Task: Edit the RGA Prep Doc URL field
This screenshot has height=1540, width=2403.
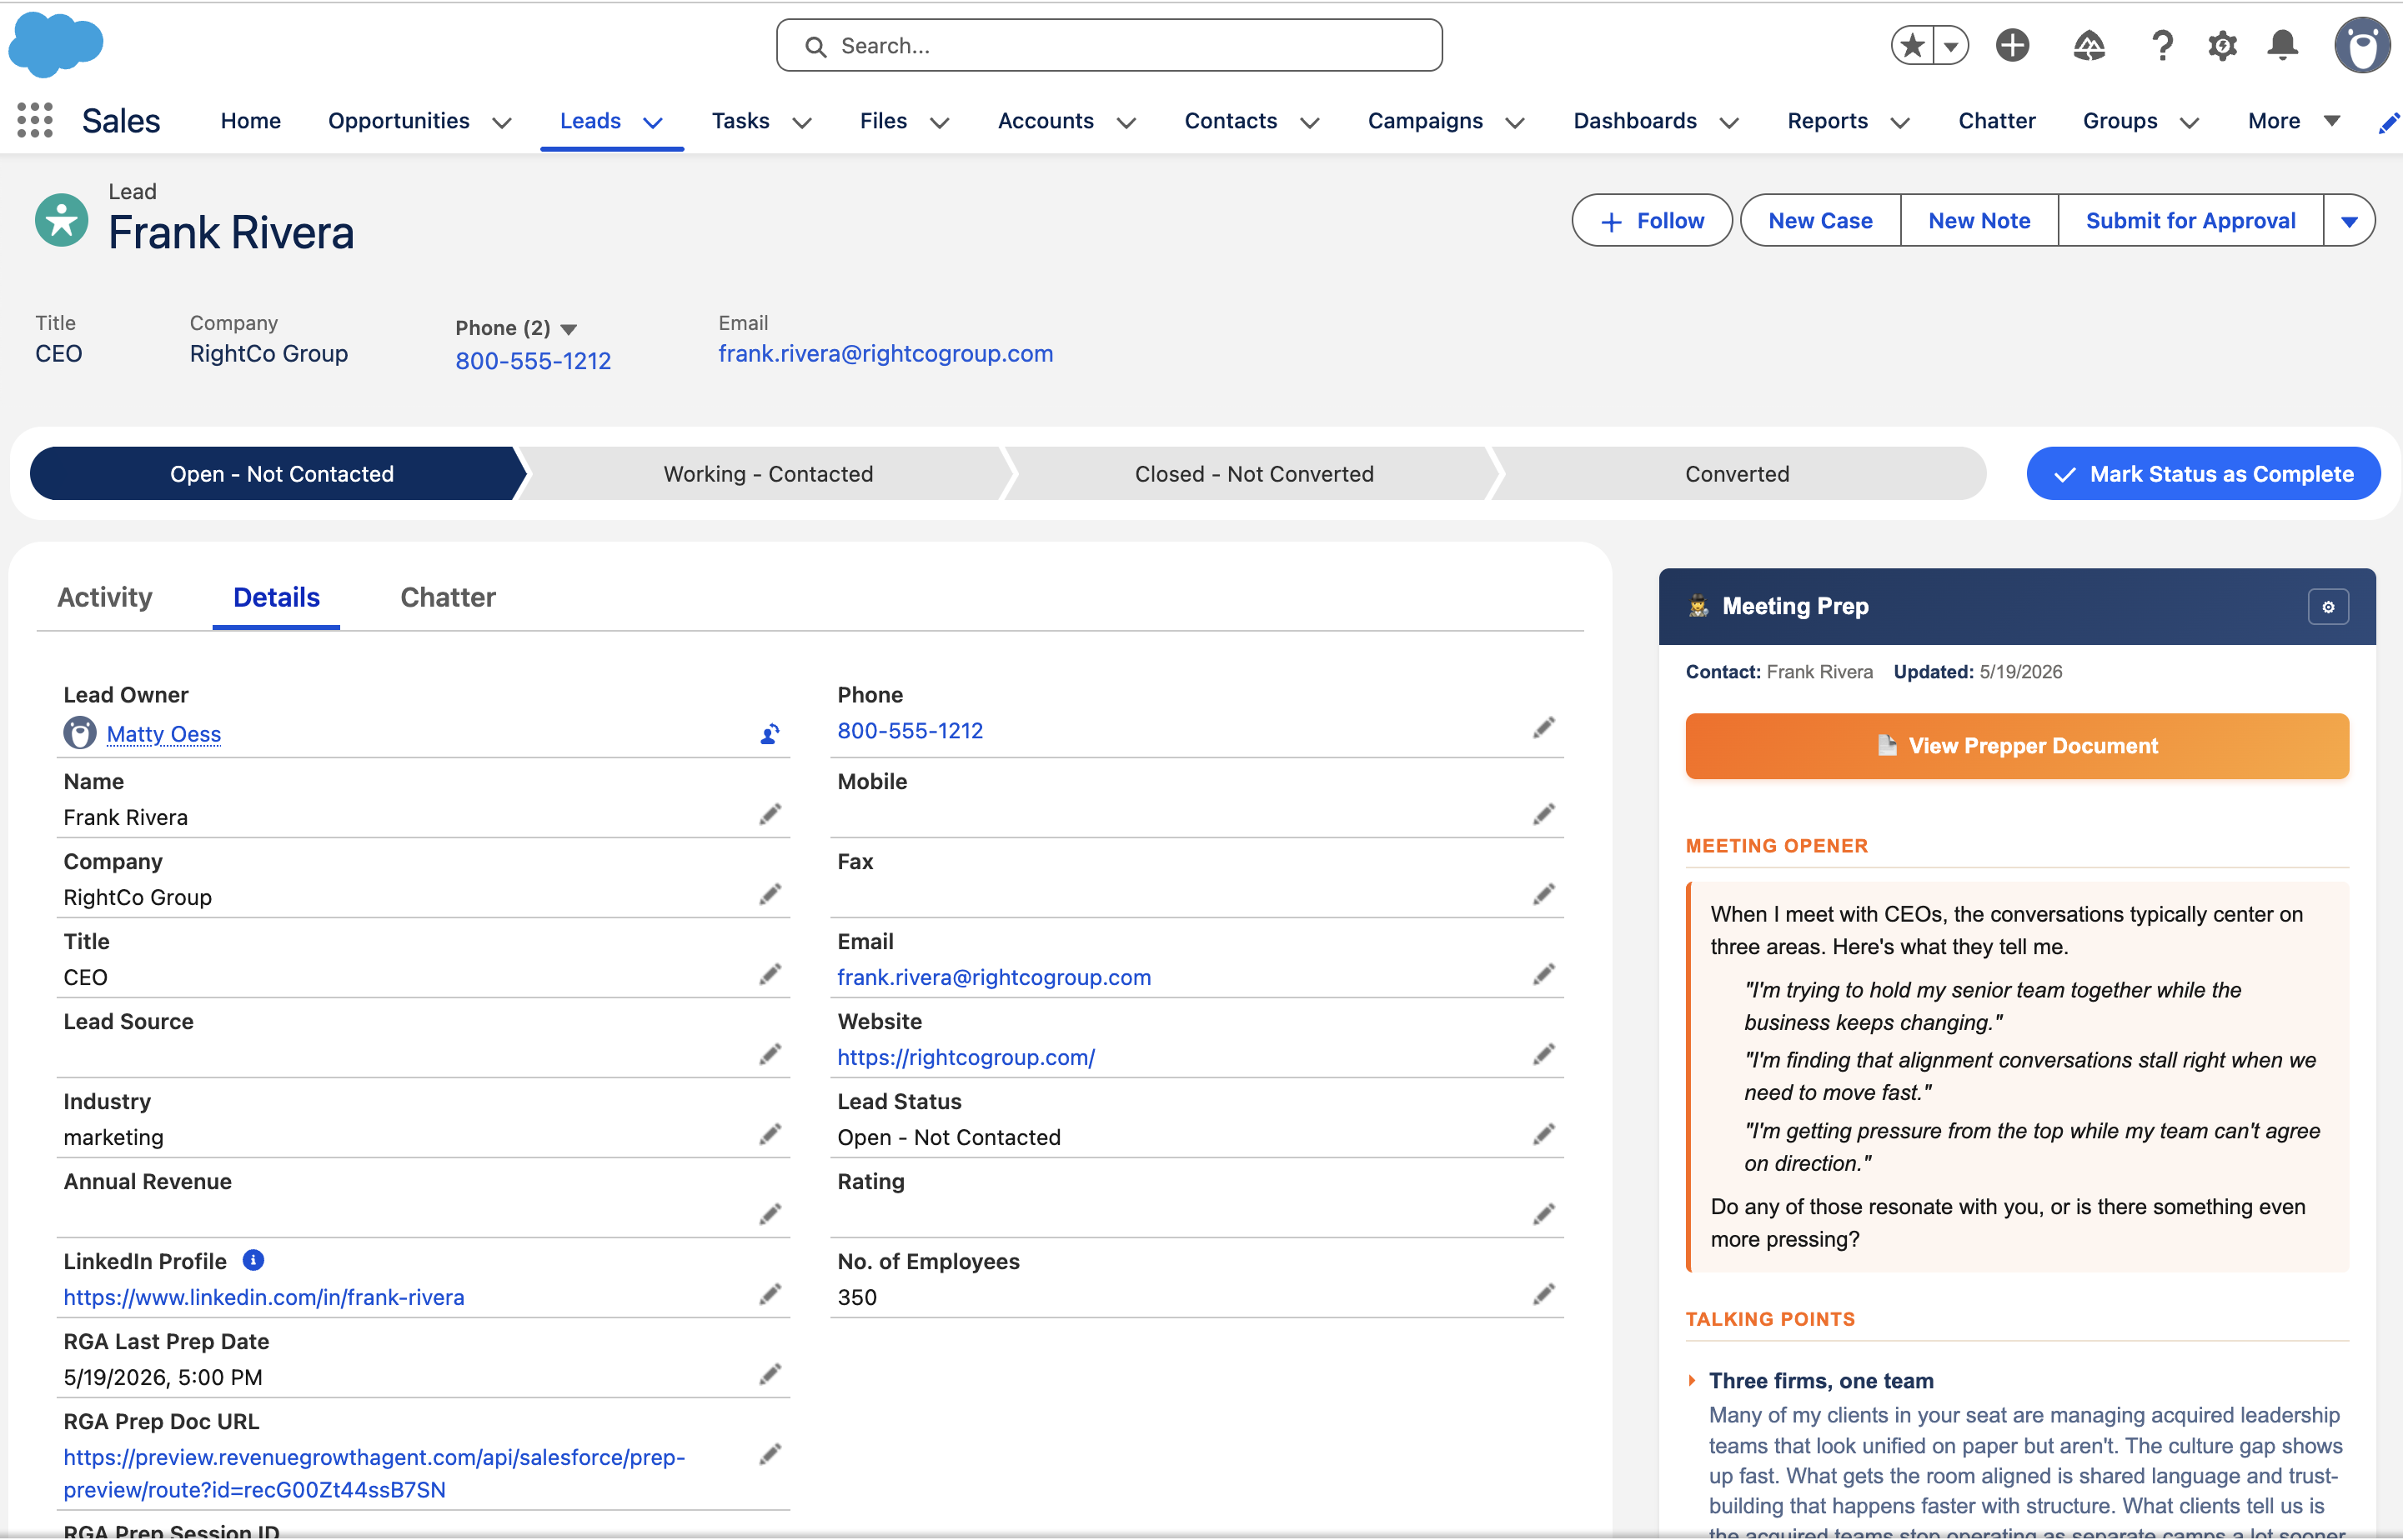Action: coord(770,1454)
